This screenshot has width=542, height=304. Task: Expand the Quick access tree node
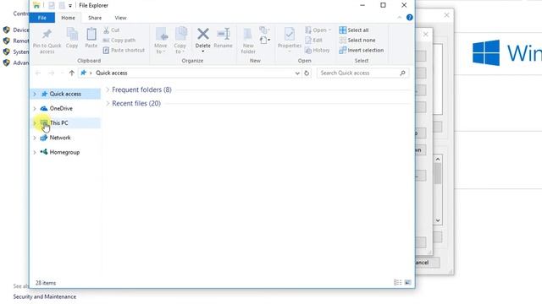point(35,94)
